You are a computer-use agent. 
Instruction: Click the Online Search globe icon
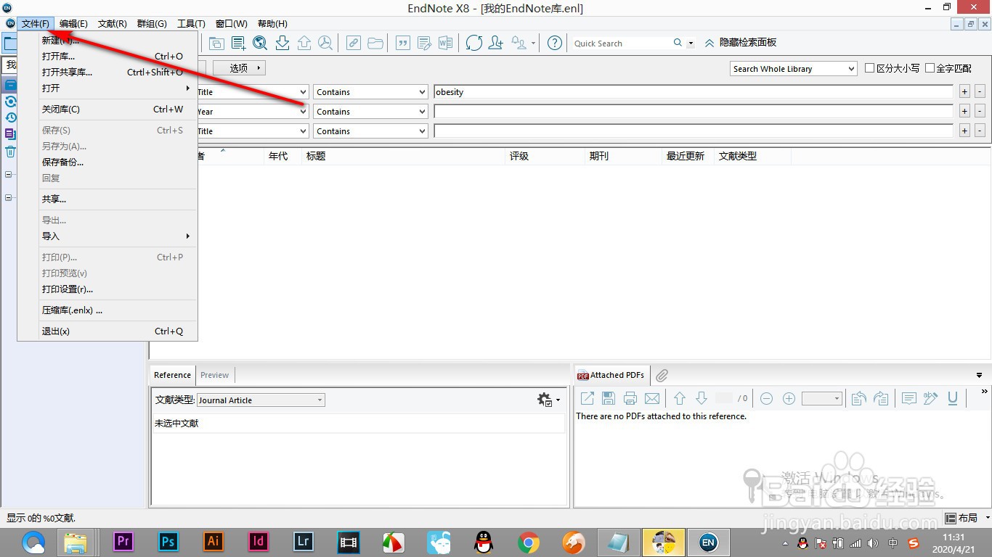[260, 43]
